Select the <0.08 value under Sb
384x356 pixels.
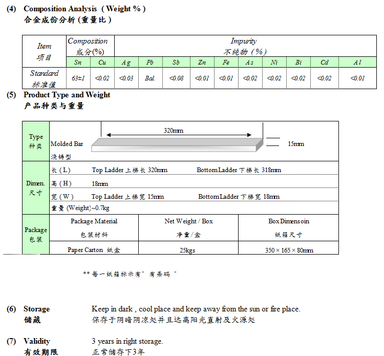pos(176,78)
